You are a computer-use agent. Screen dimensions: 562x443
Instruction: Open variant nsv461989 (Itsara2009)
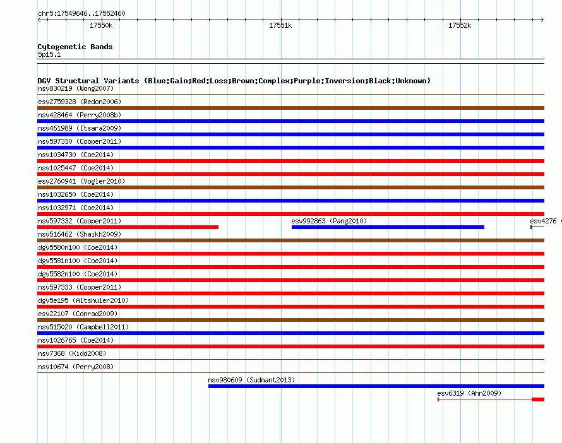tap(80, 128)
